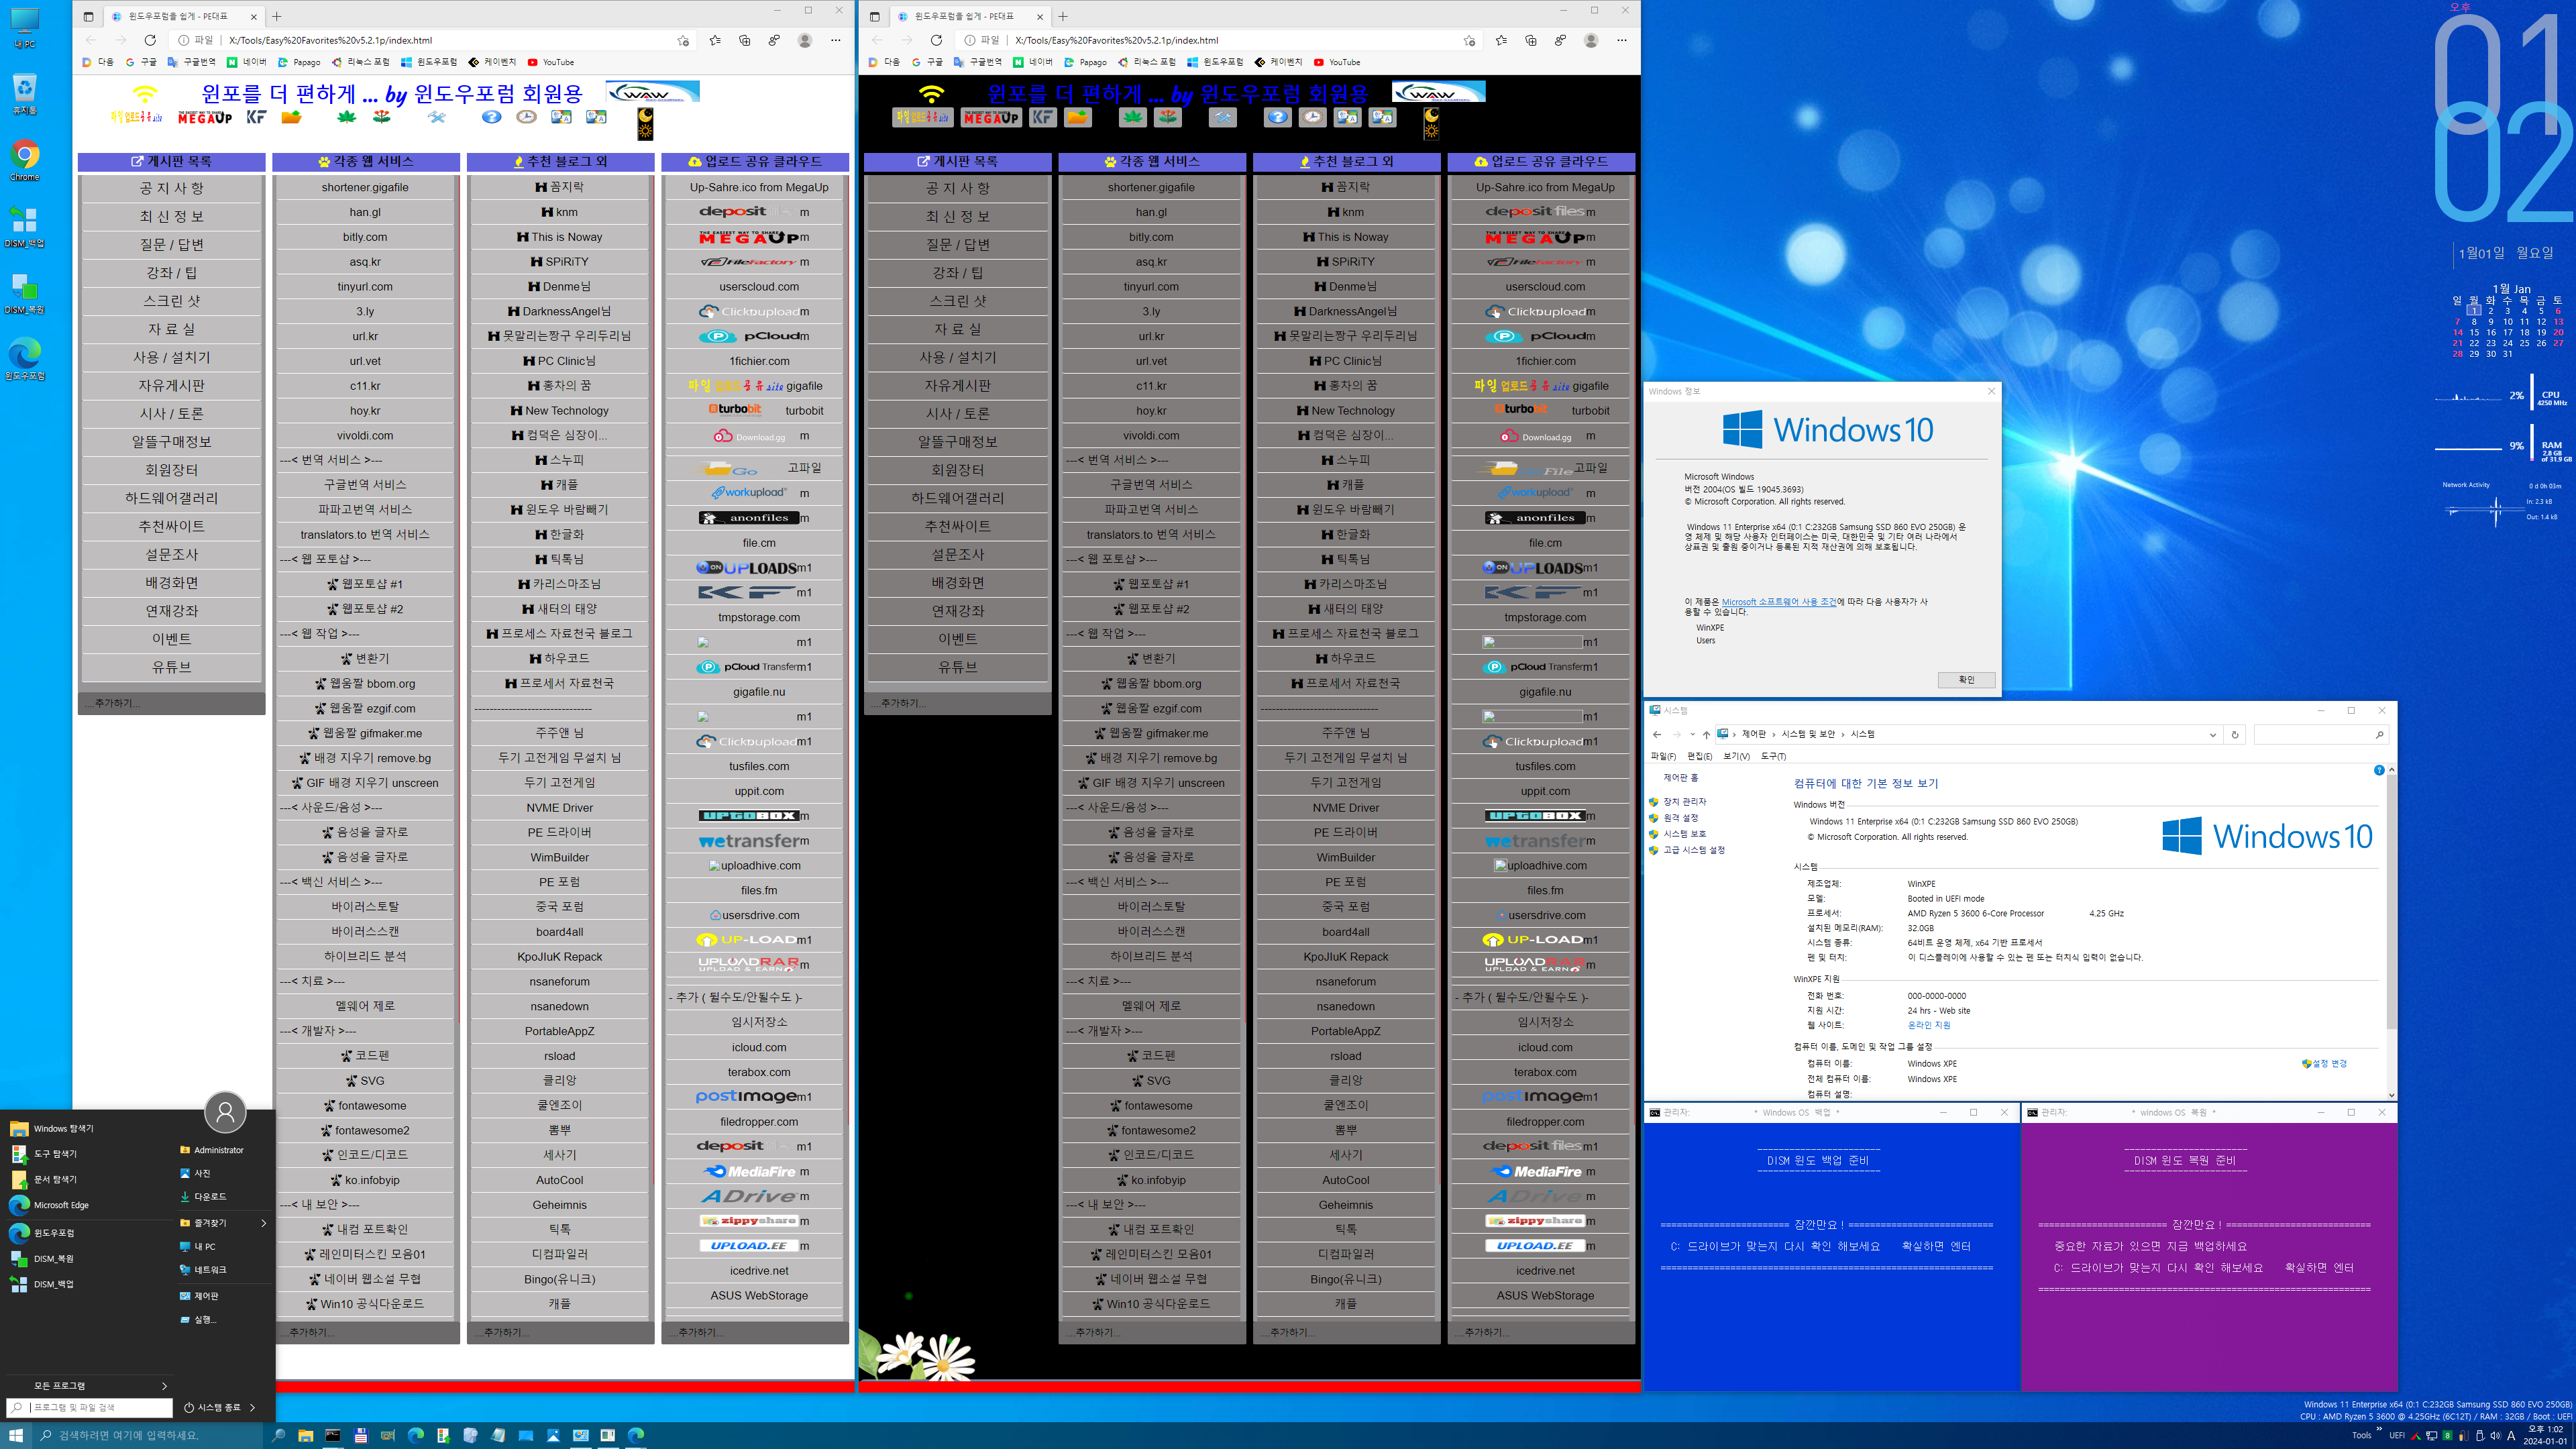The height and width of the screenshot is (1449, 2576).
Task: Select the 휴지통 recycle bin desktop icon
Action: pos(25,94)
